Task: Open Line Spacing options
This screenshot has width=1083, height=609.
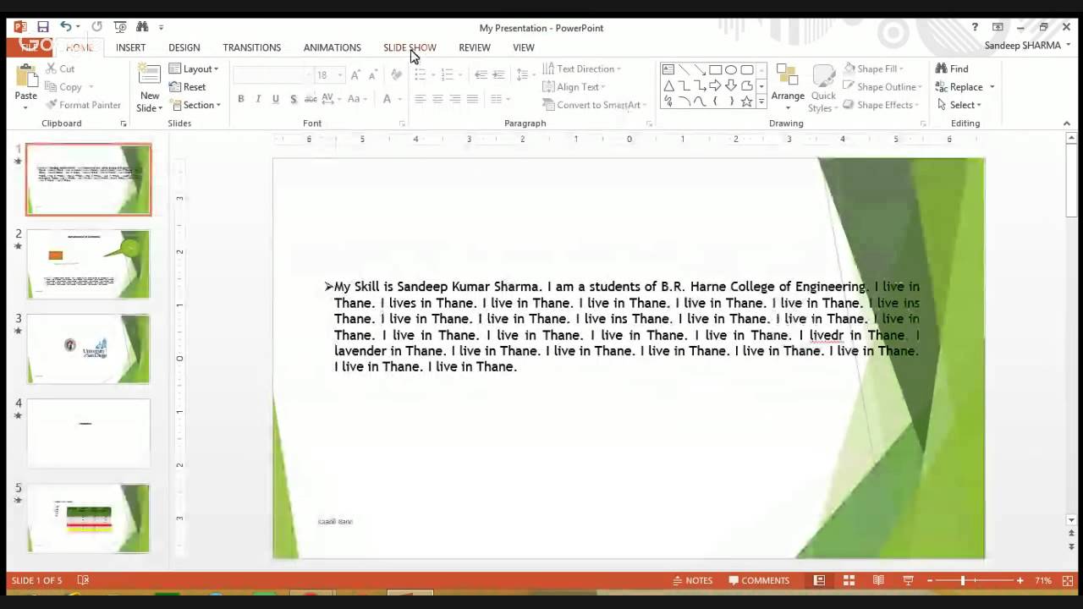Action: [x=525, y=74]
